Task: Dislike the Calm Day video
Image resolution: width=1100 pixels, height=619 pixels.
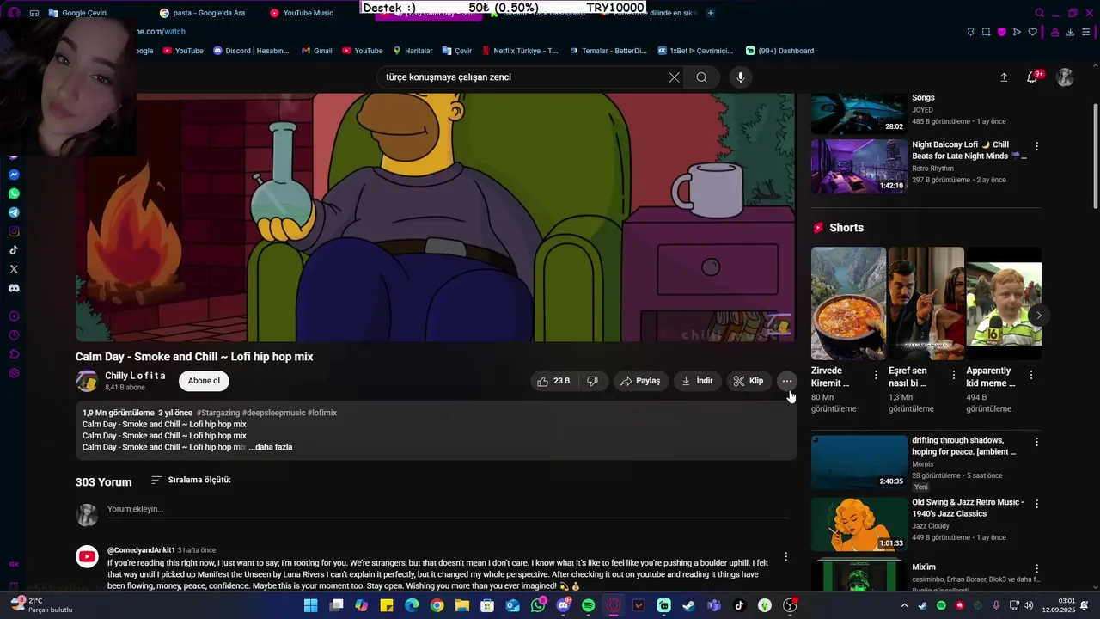Action: coord(593,381)
